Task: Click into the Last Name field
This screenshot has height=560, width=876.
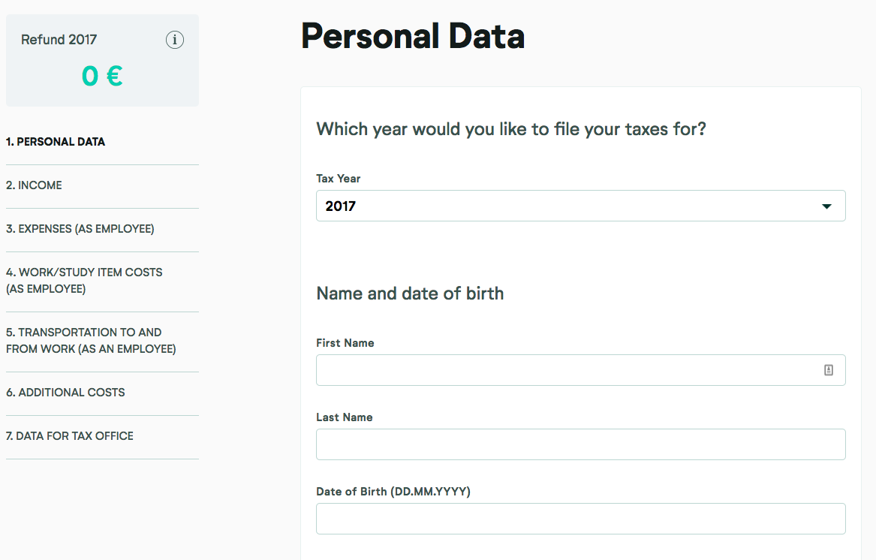Action: pos(580,444)
